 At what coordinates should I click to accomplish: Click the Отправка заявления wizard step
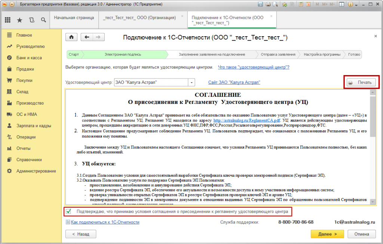278,55
